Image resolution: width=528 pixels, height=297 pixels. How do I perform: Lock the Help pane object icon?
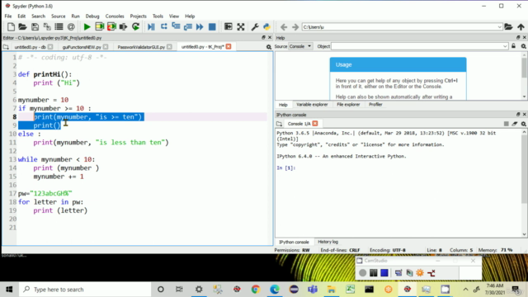click(x=513, y=46)
